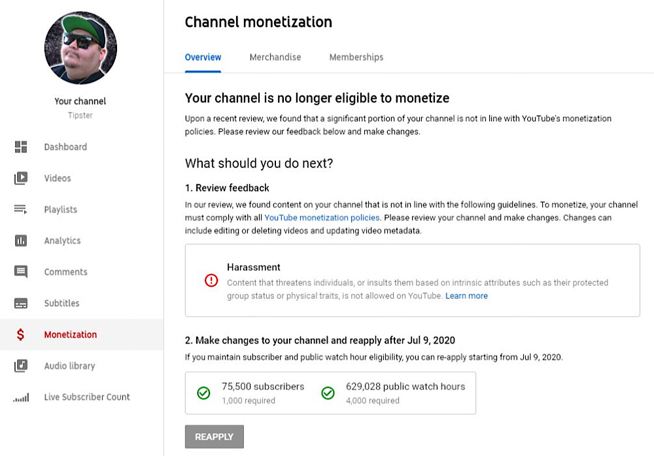
Task: Switch to the Merchandise tab
Action: click(275, 57)
